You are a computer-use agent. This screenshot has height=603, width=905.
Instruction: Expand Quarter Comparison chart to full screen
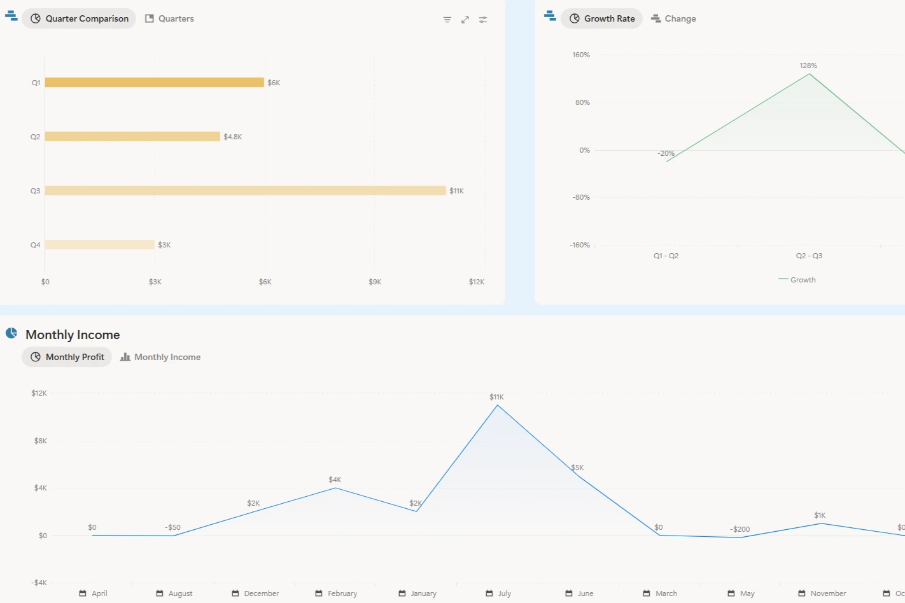[x=465, y=20]
